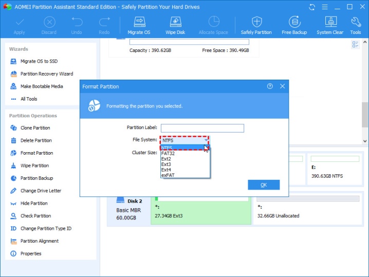369x277 pixels.
Task: Toggle the File System dropdown arrow
Action: [x=206, y=140]
